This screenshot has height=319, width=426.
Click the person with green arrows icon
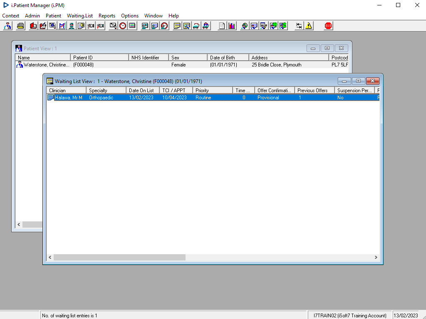(283, 26)
